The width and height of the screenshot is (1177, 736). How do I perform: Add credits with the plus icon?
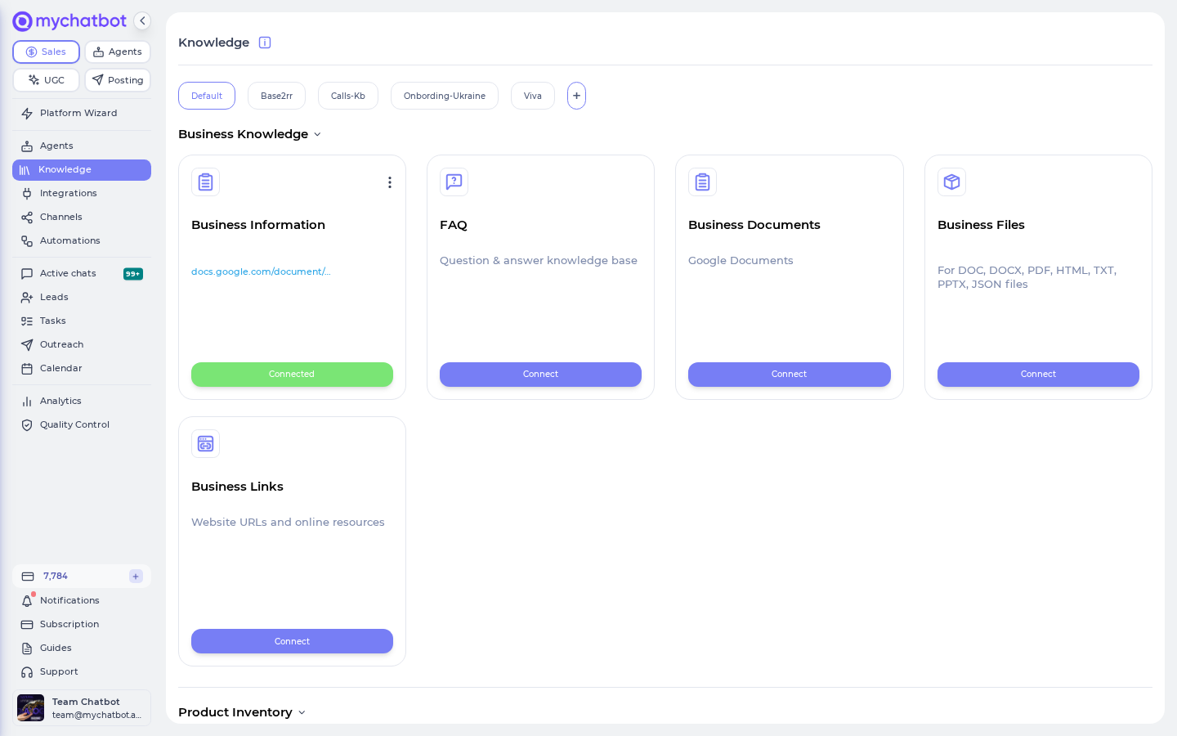[x=136, y=577]
